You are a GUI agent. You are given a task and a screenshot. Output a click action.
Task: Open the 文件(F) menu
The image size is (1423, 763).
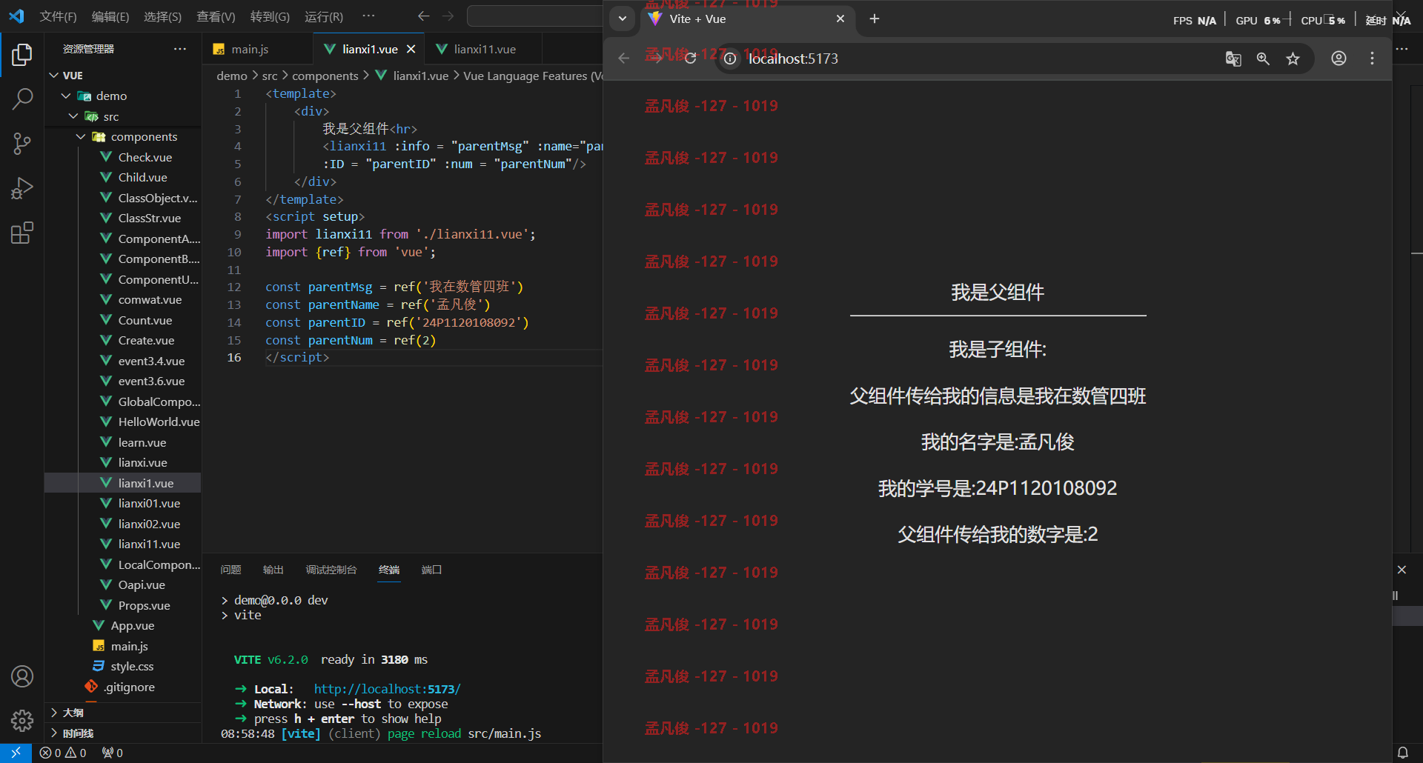(58, 16)
